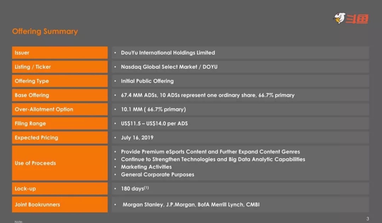
Task: Click 'Initial Public Offering' text
Action: [147, 81]
